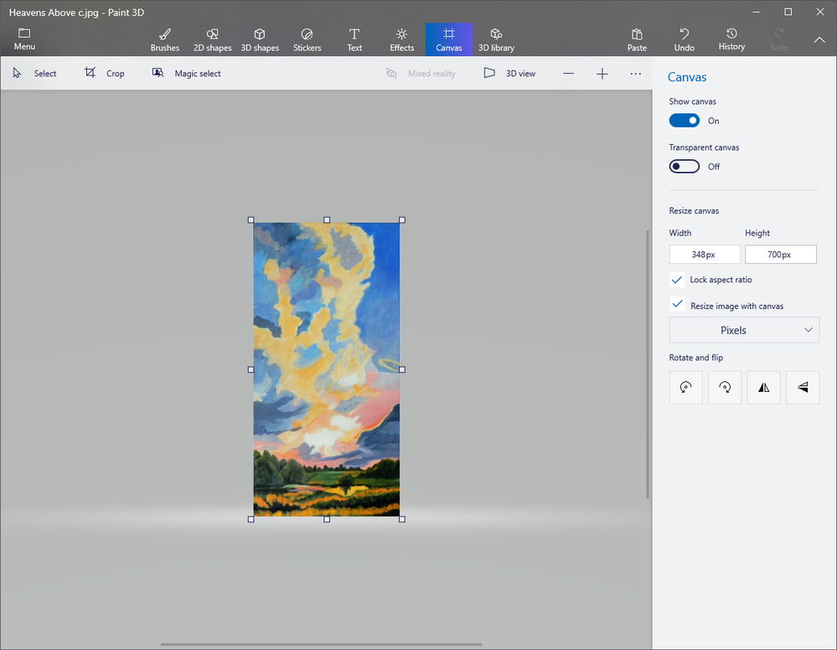Select the Text tool
The width and height of the screenshot is (837, 650).
click(354, 39)
